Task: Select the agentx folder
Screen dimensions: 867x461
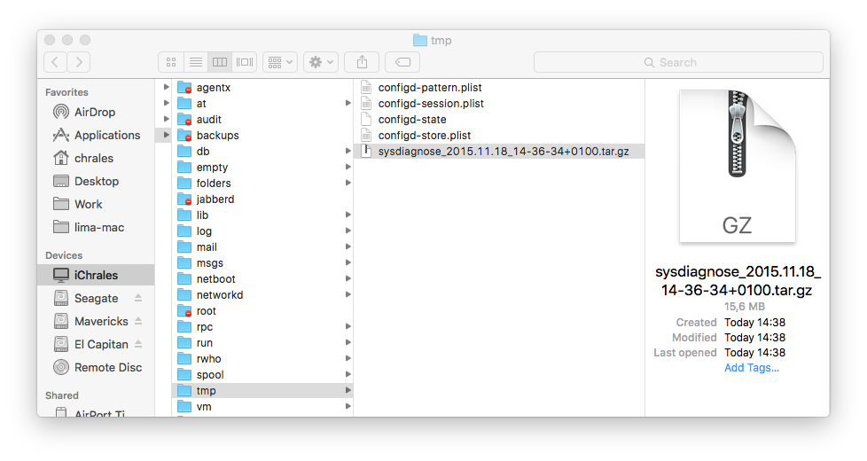Action: (262, 88)
